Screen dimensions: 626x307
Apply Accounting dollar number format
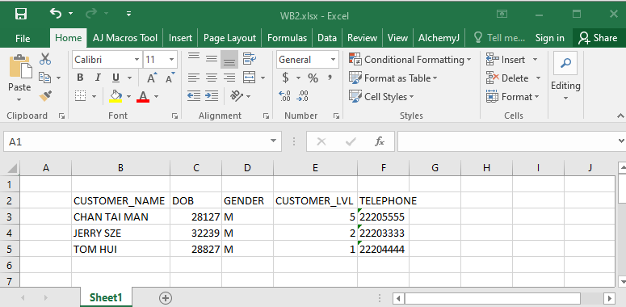(285, 78)
